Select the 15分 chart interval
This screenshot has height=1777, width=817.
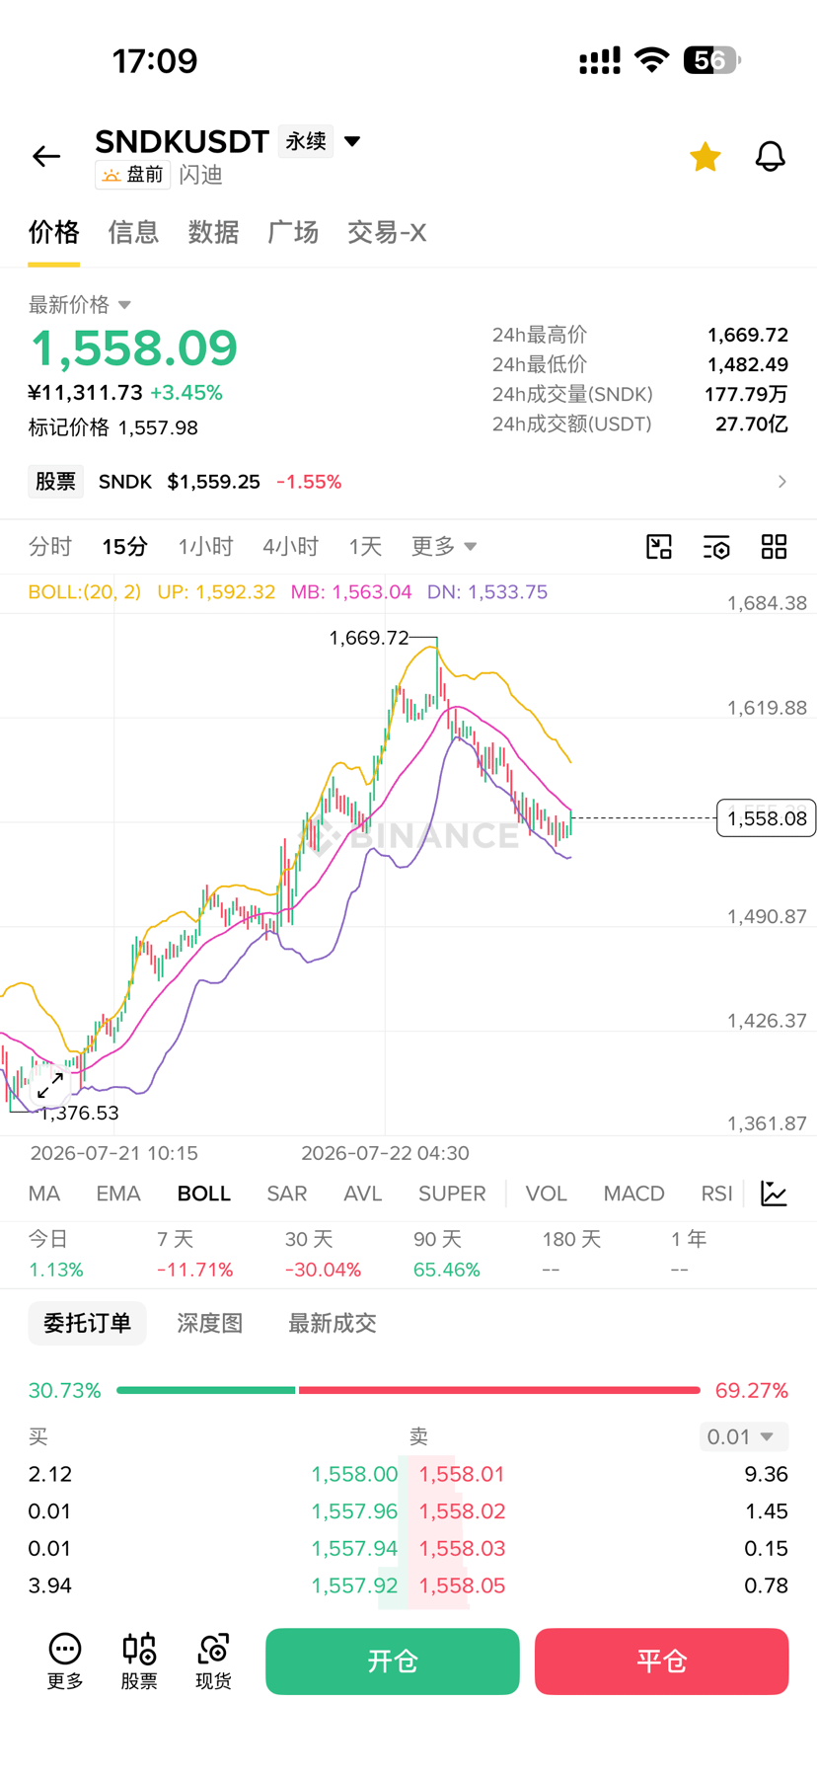[125, 547]
